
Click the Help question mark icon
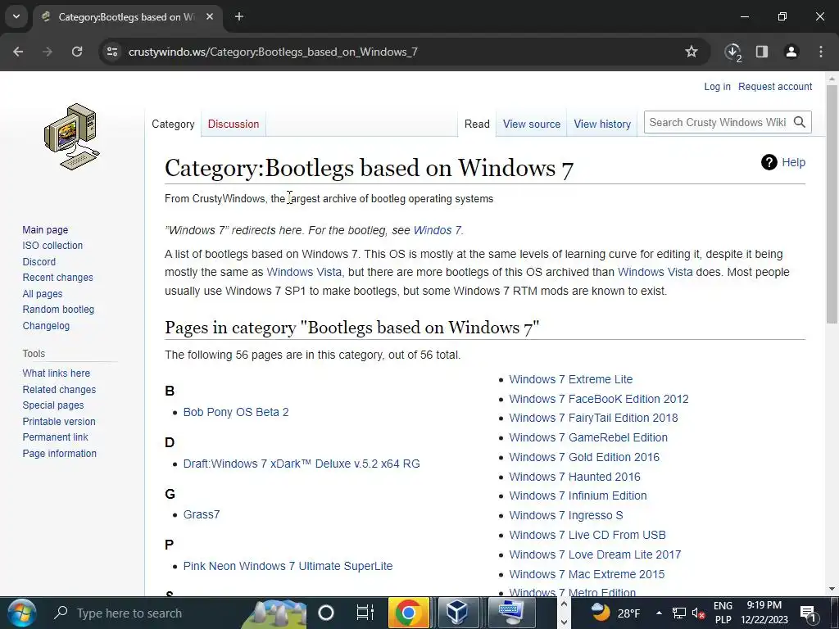tap(769, 162)
